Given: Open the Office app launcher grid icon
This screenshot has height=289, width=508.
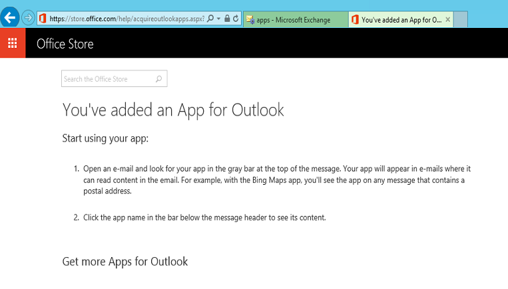Looking at the screenshot, I should click(x=13, y=43).
